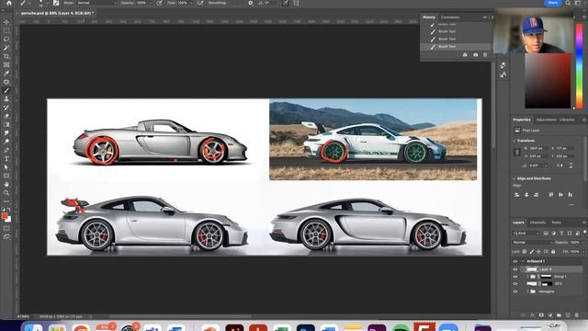Expand the Group 1 layer group
Viewport: 588px width, 331px height.
click(x=527, y=277)
